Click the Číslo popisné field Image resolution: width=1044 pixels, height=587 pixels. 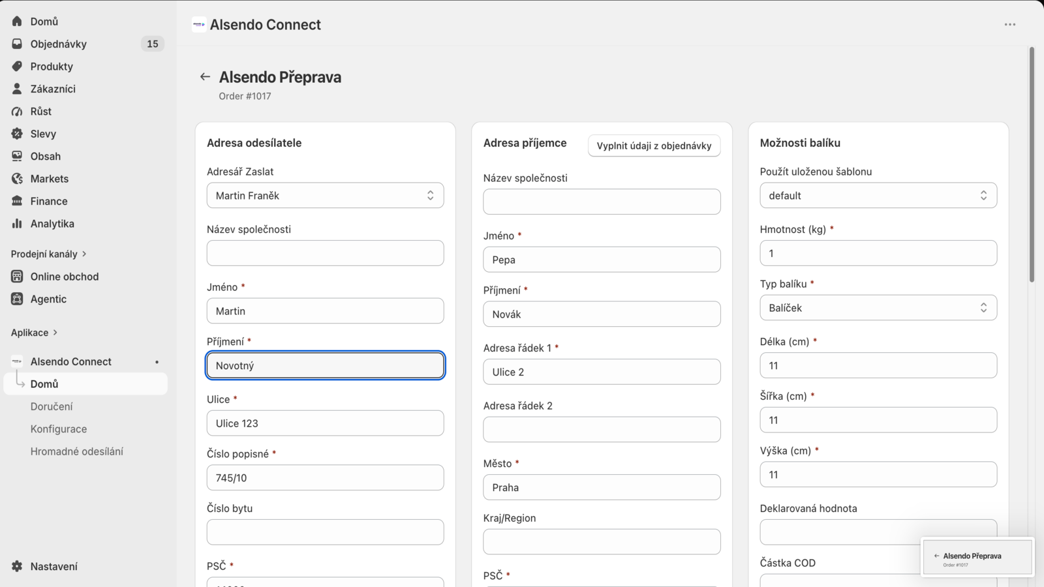click(x=325, y=477)
